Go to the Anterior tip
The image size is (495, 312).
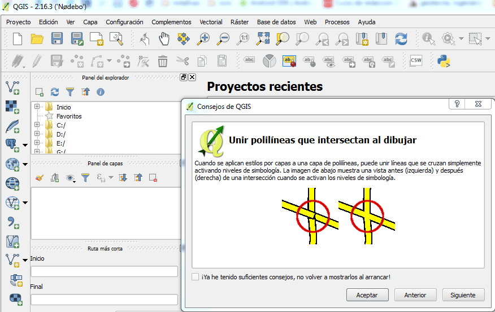[x=415, y=295]
